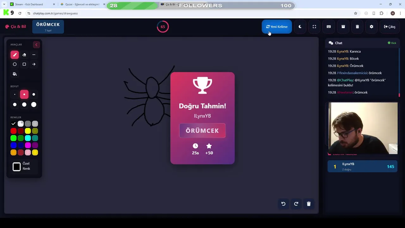405x228 pixels.
Task: Close the Stream - Kick Dashboard tab
Action: 54,4
